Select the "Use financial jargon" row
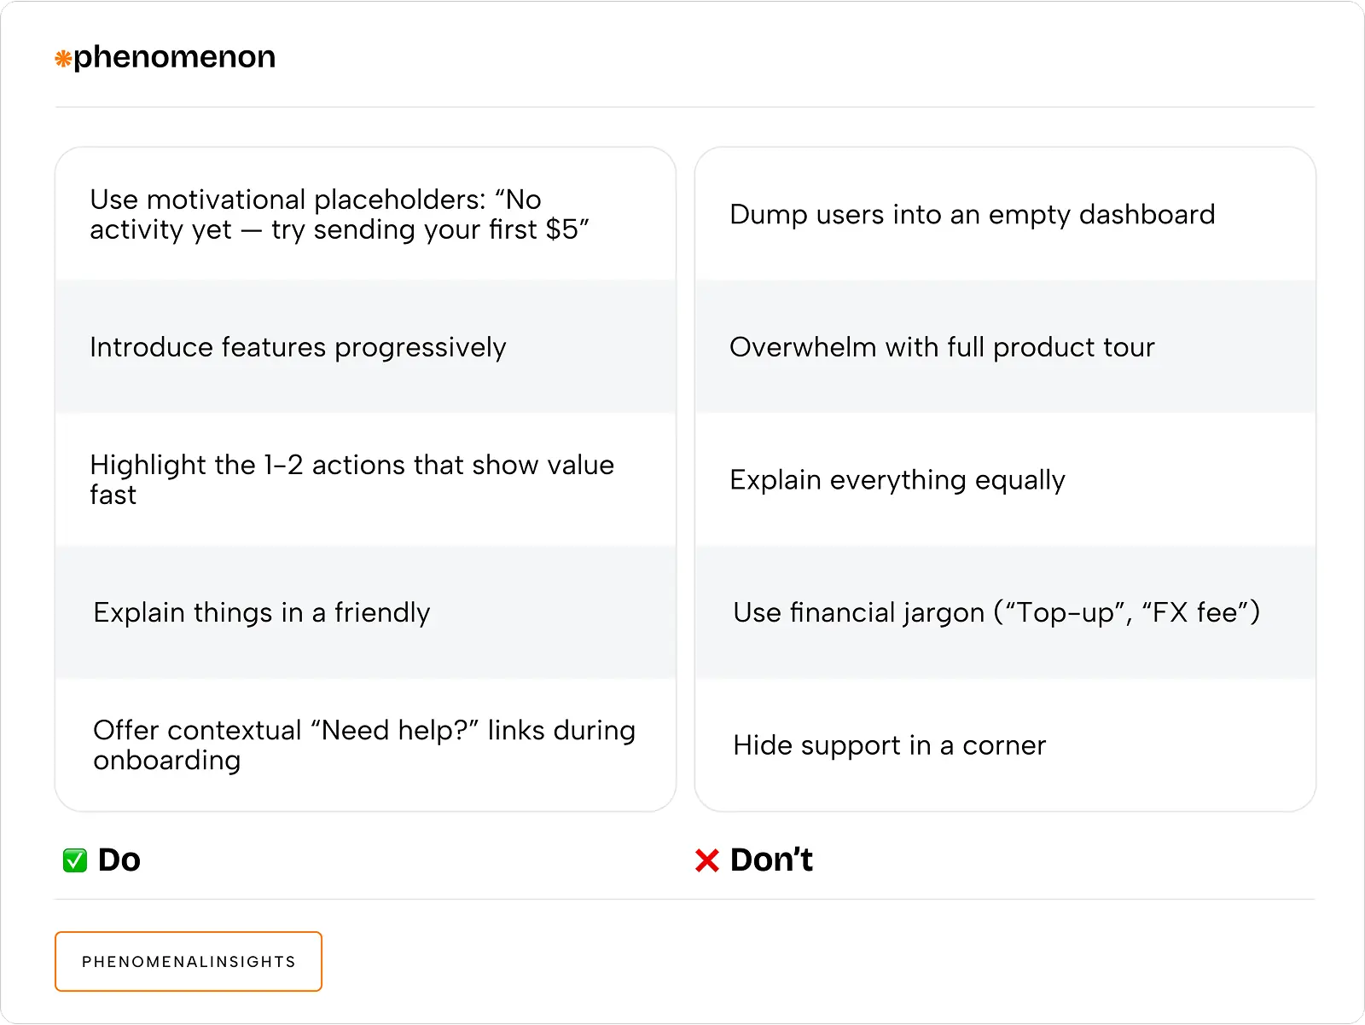 (x=996, y=612)
